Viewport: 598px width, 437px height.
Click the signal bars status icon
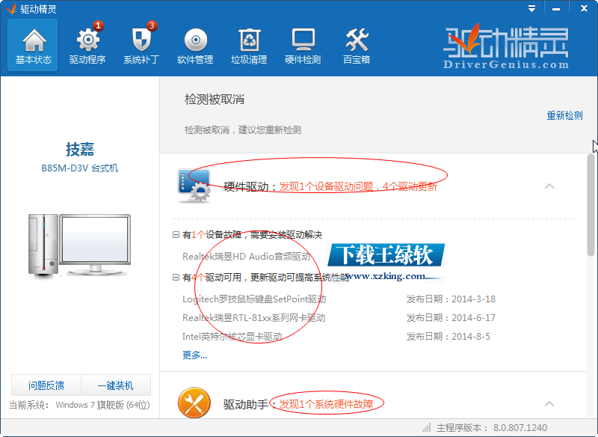(x=426, y=427)
